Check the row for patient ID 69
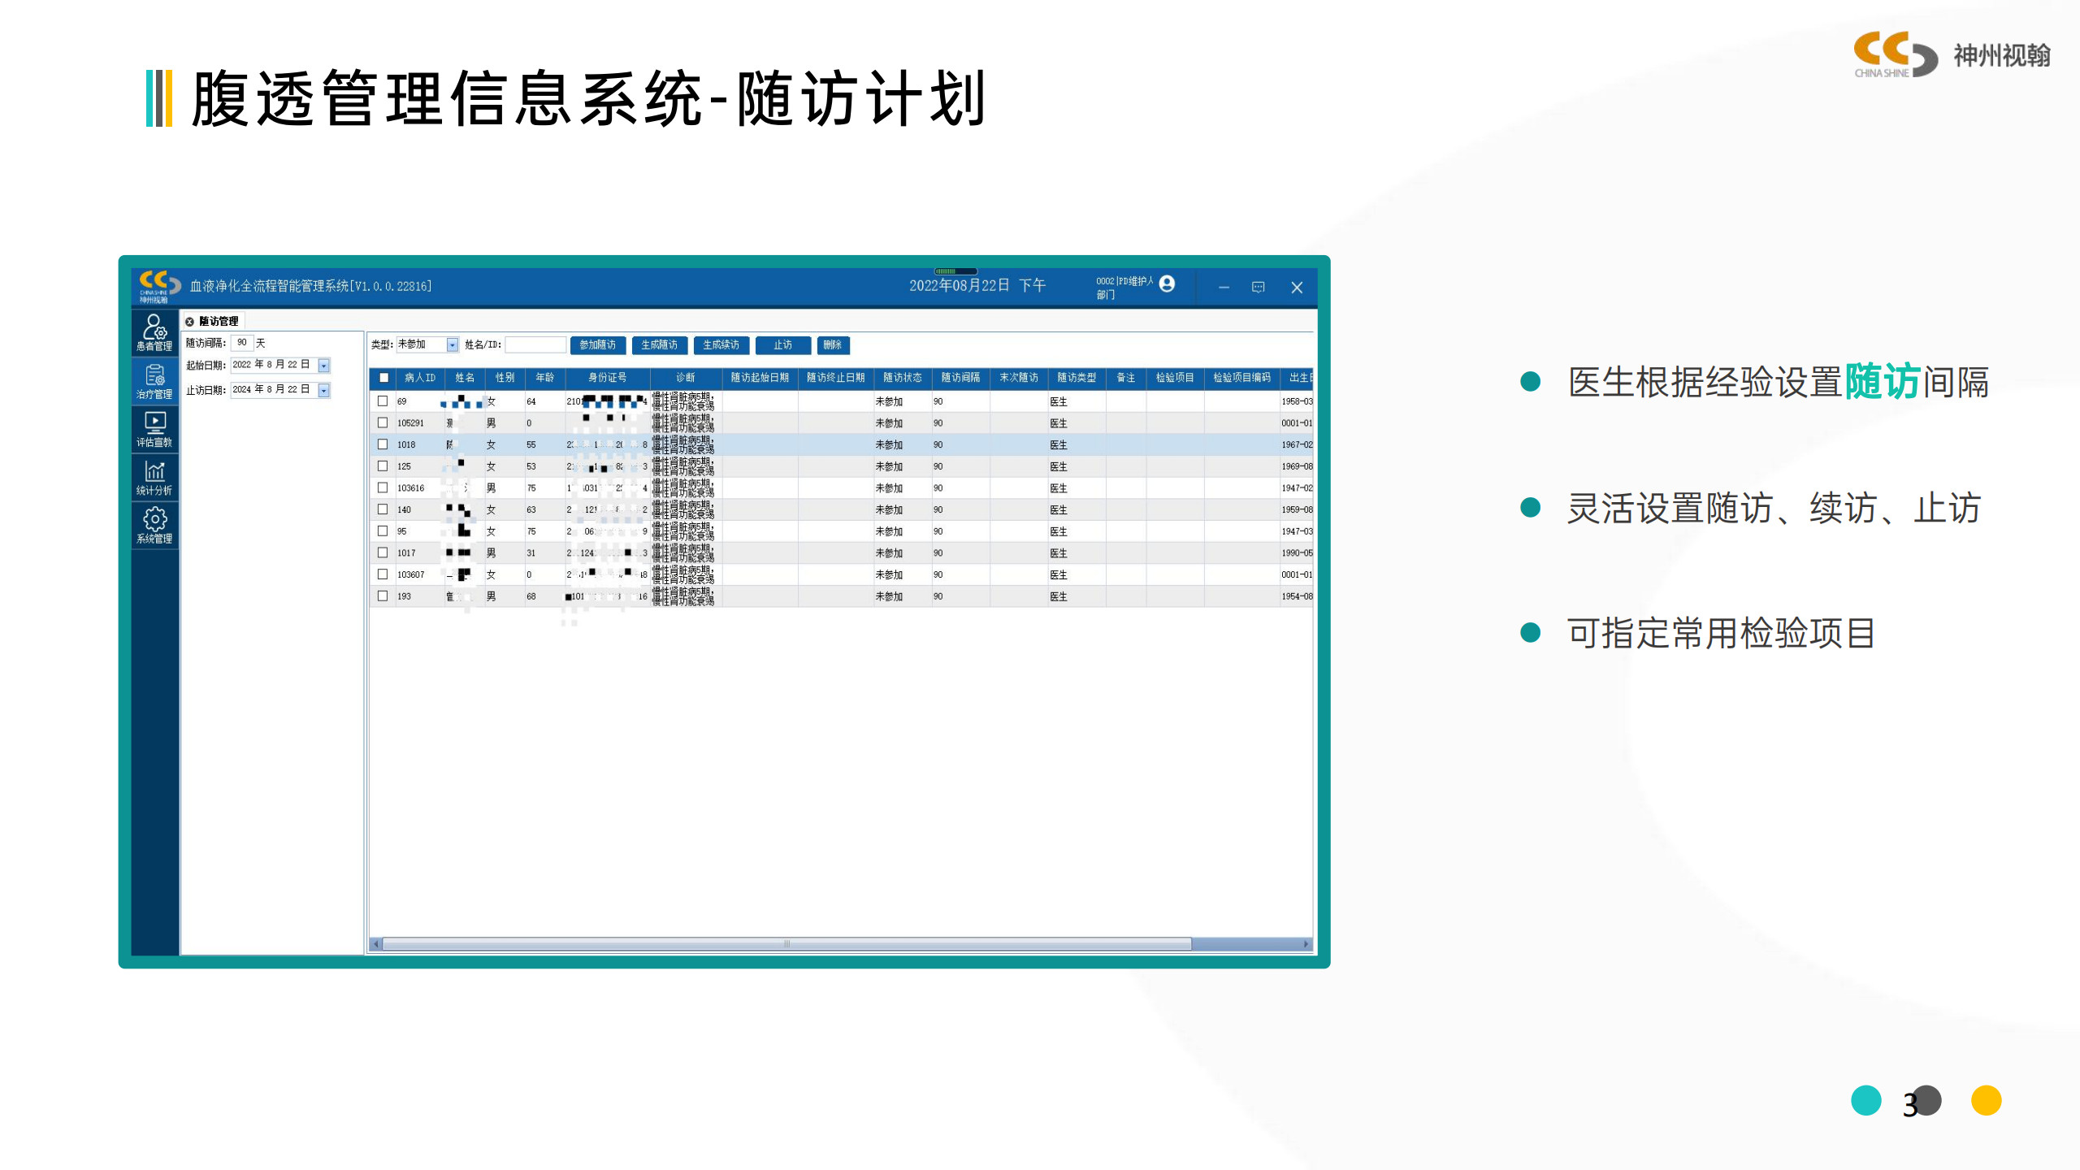This screenshot has height=1170, width=2080. coord(383,401)
